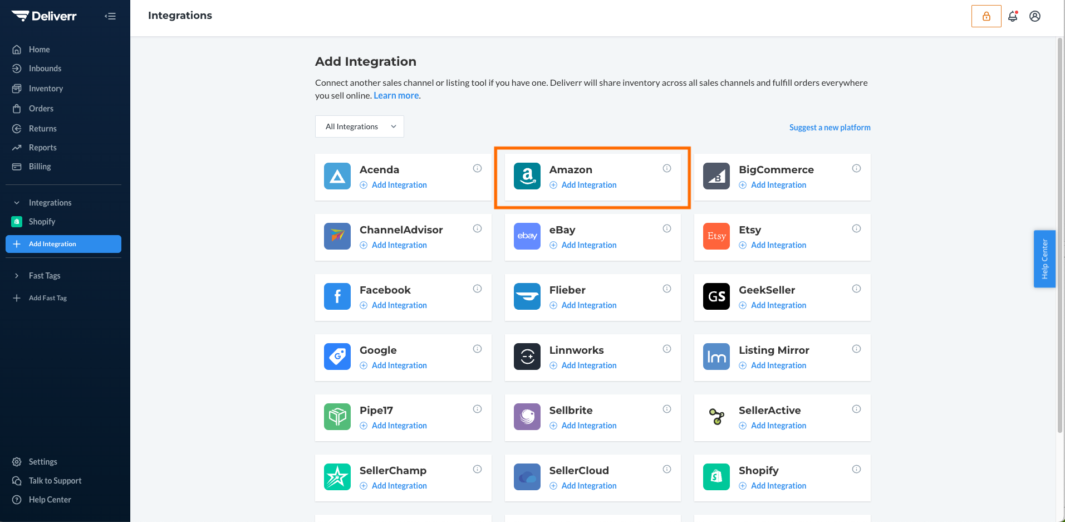The height and width of the screenshot is (522, 1065).
Task: Open Orders in sidebar
Action: [41, 109]
